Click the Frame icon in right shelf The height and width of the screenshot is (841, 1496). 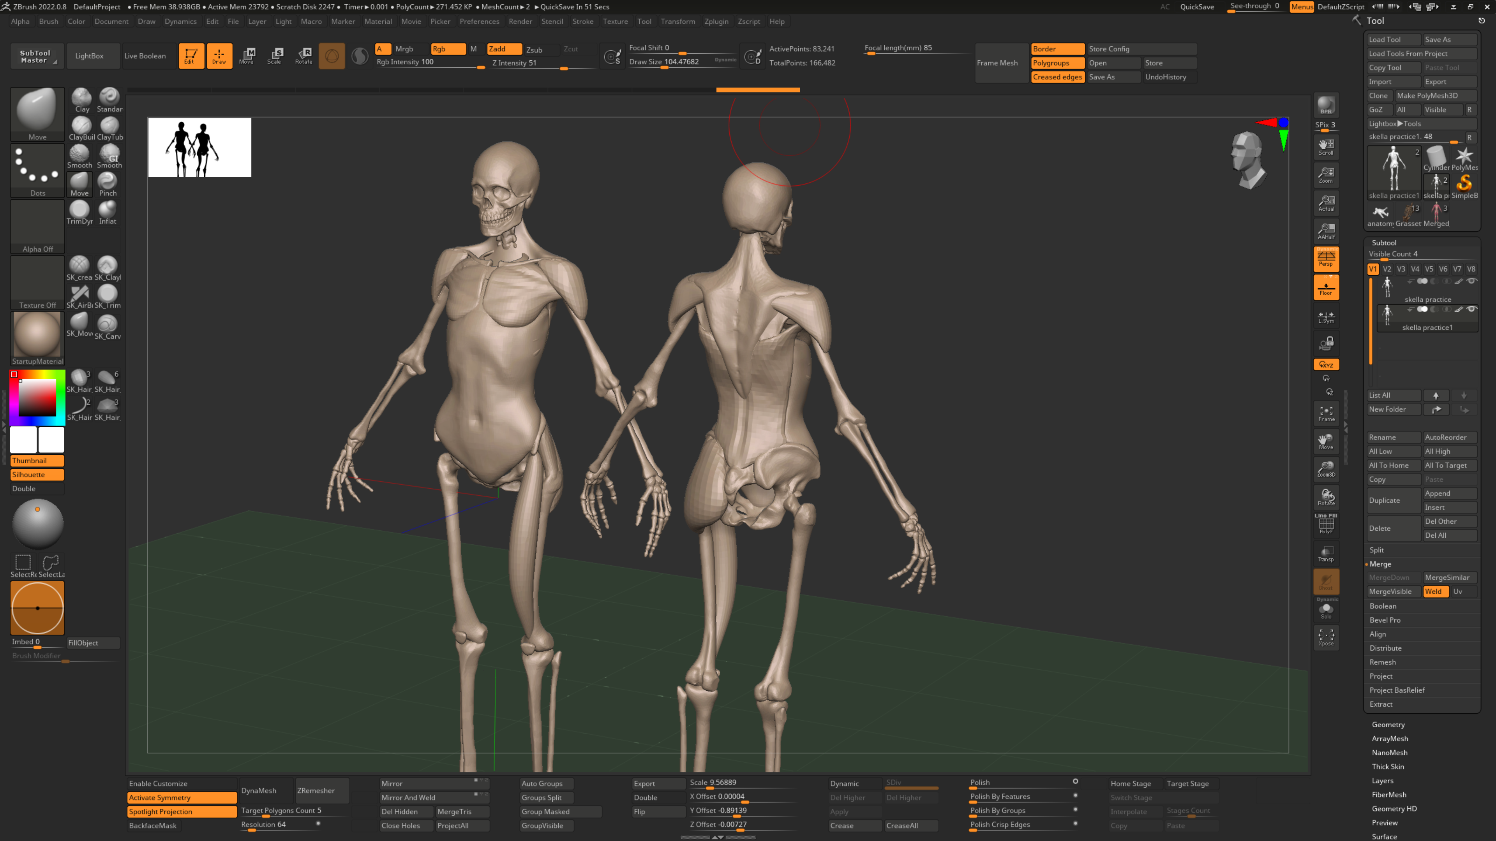tap(1327, 413)
